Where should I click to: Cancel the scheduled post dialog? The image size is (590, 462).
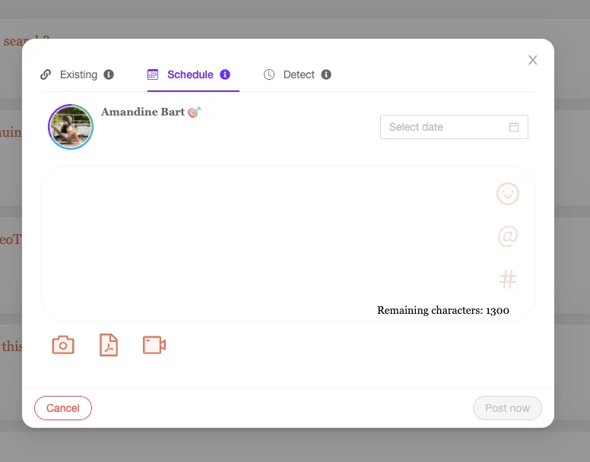[x=63, y=408]
